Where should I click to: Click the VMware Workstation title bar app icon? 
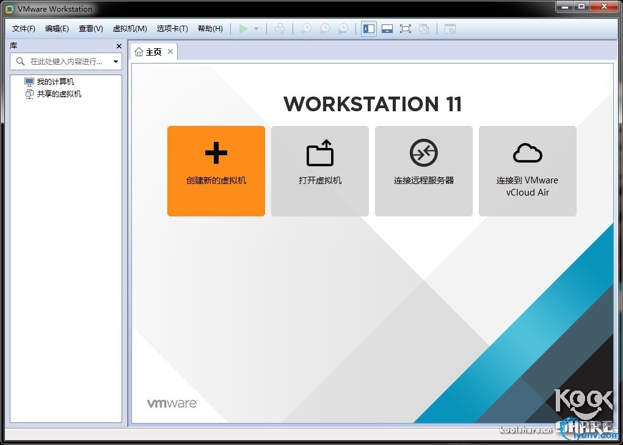point(10,9)
